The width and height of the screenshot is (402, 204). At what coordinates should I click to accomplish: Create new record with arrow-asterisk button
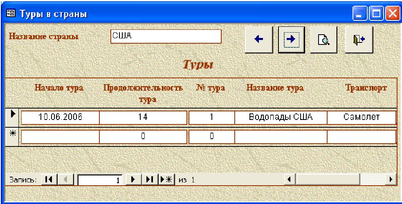click(166, 180)
